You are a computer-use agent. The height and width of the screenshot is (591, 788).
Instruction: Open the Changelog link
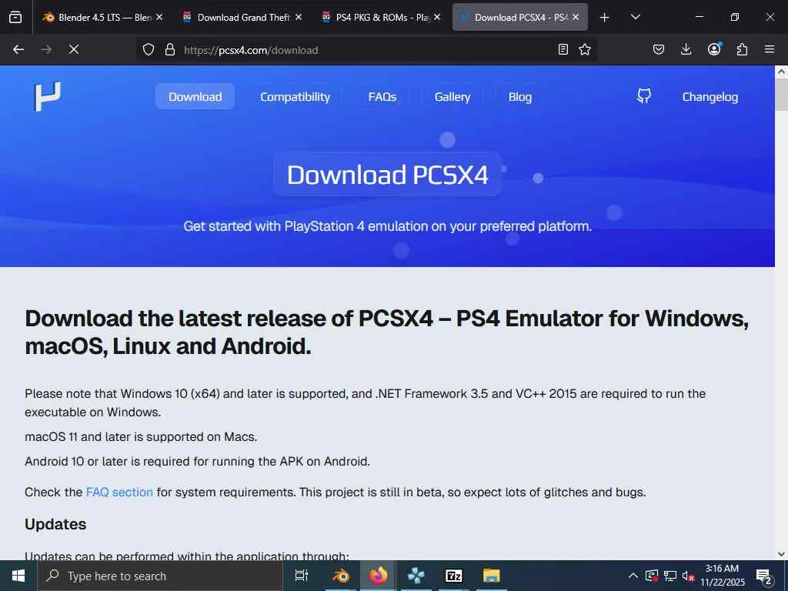[710, 96]
